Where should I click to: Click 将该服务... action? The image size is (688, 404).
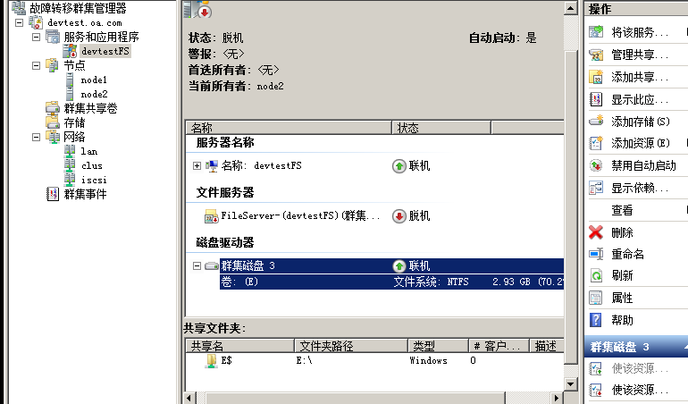tap(640, 32)
